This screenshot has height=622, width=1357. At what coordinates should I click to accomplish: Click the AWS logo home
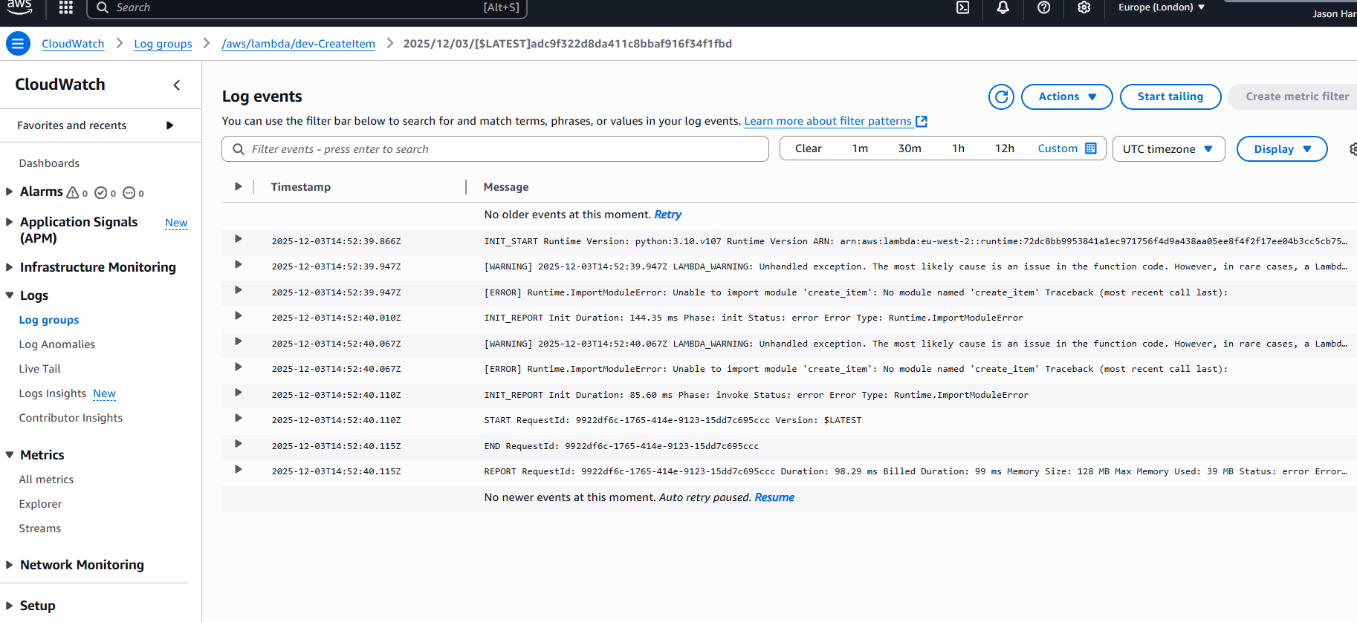pyautogui.click(x=19, y=7)
